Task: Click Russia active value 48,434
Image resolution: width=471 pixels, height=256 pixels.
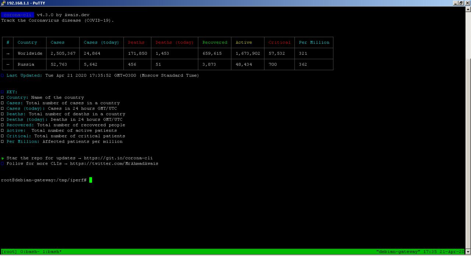Action: click(x=244, y=65)
